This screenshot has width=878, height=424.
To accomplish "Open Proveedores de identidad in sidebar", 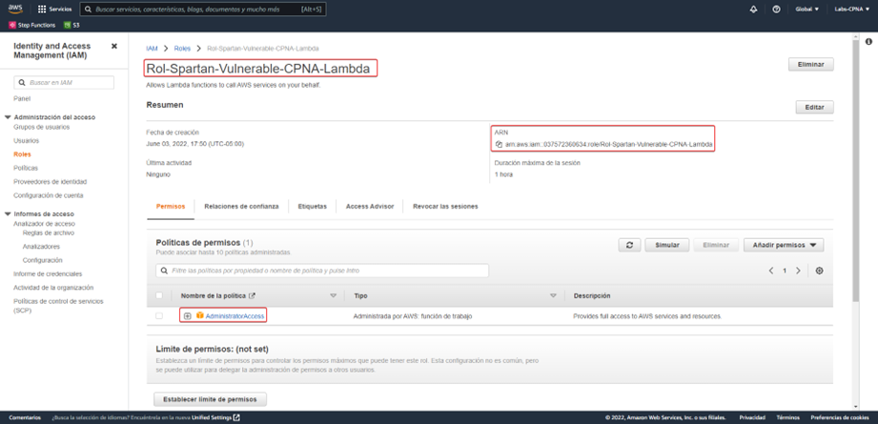I will [x=51, y=182].
